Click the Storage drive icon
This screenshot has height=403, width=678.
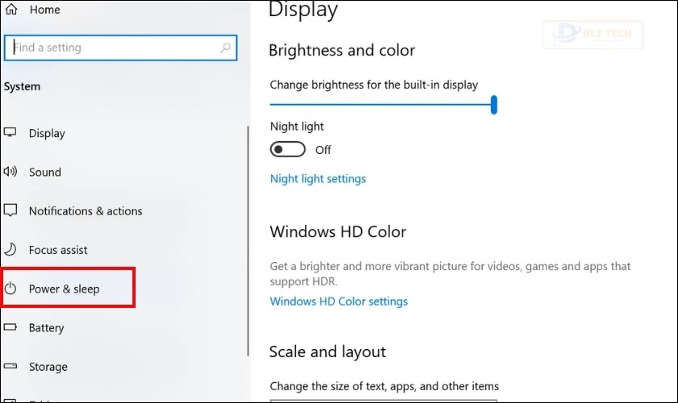[x=10, y=367]
